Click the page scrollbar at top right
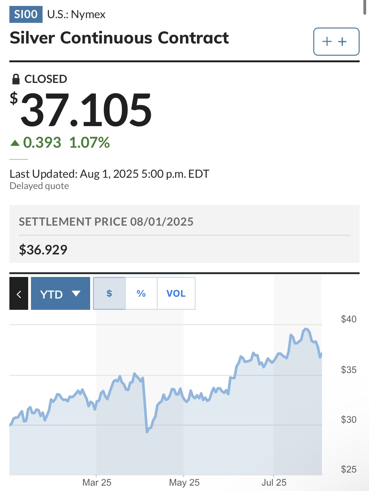 coord(365,7)
